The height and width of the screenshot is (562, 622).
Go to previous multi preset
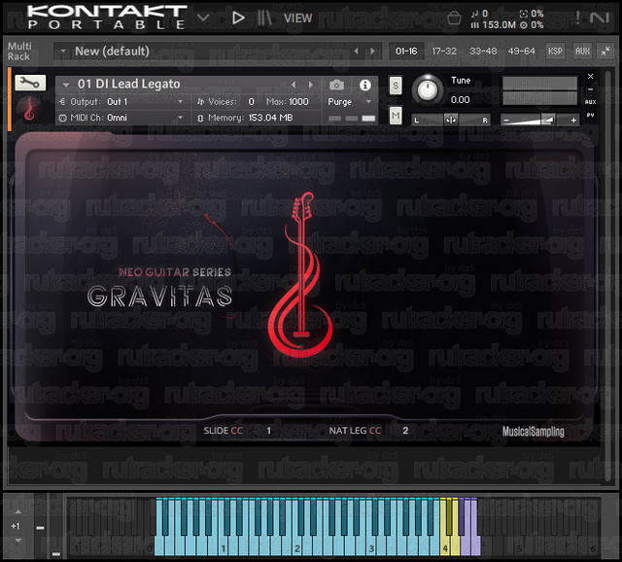tap(357, 51)
